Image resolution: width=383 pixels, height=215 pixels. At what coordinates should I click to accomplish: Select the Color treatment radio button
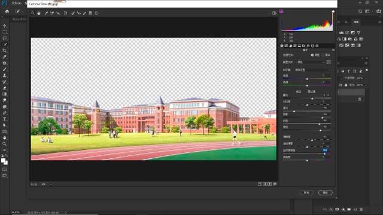[312, 55]
